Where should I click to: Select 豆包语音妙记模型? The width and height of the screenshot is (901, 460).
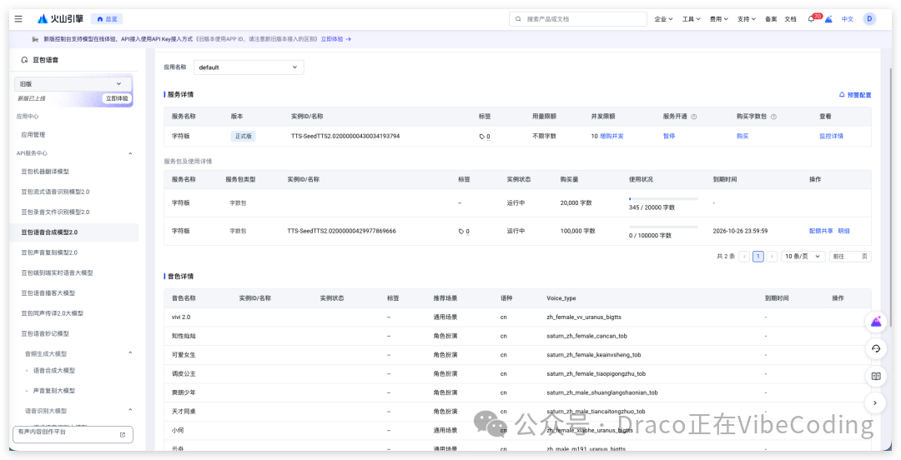pyautogui.click(x=45, y=333)
